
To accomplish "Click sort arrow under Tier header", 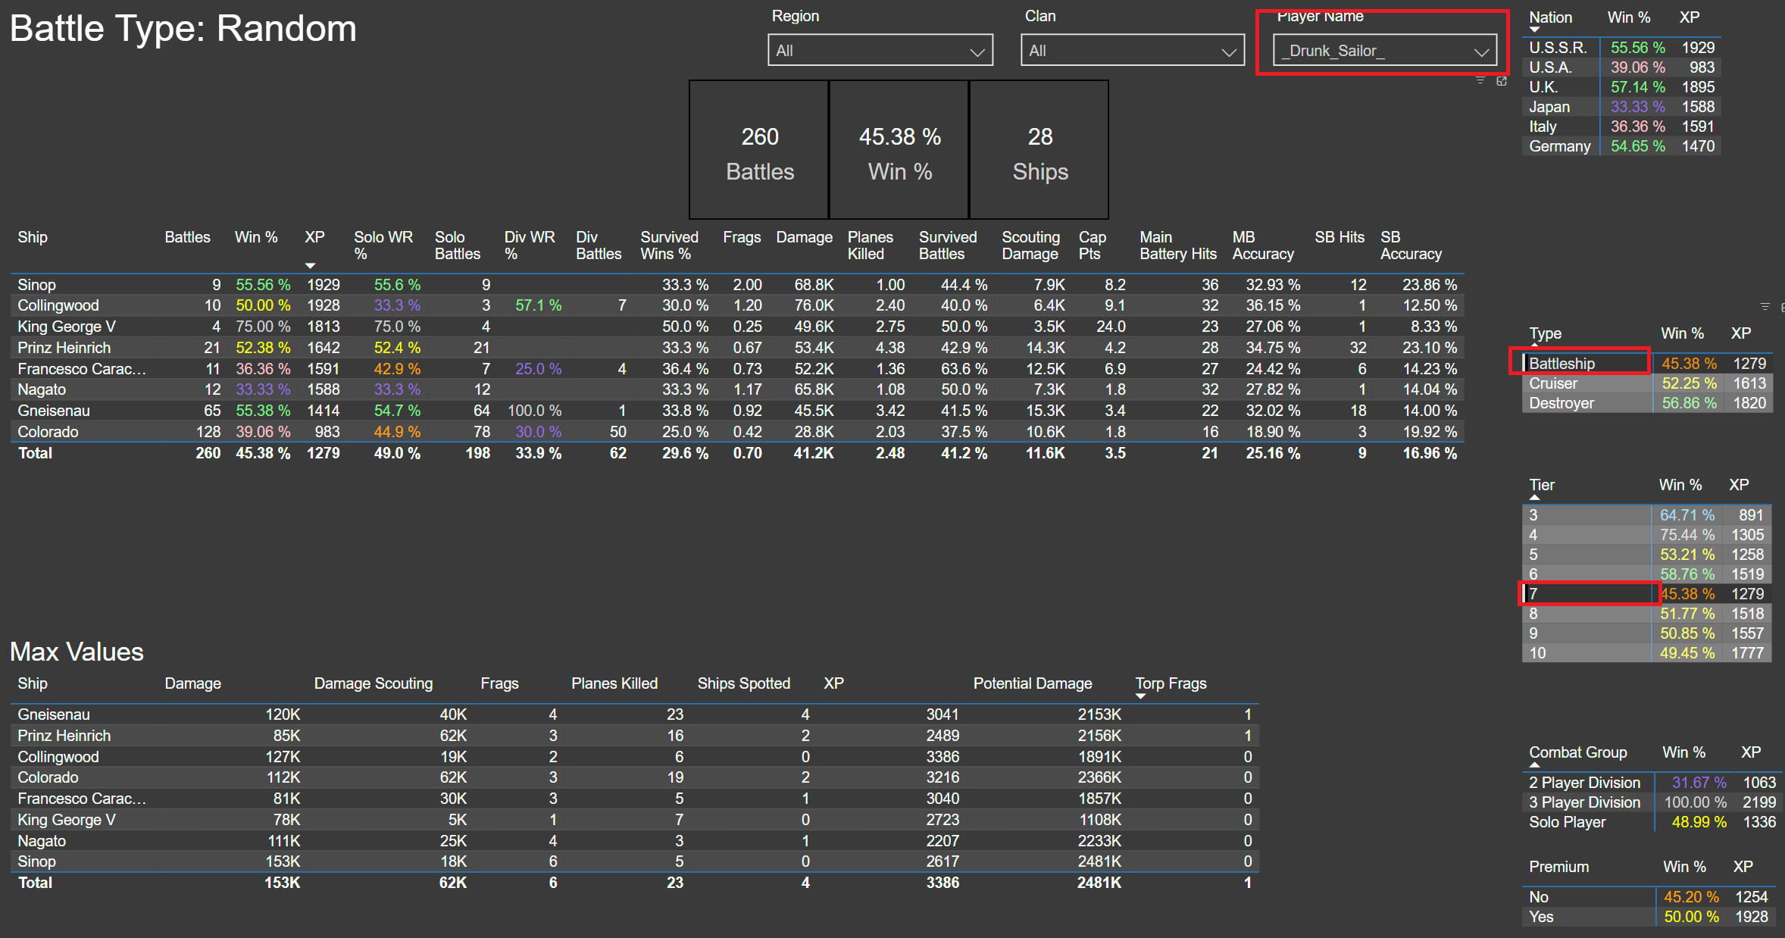I will (1535, 498).
